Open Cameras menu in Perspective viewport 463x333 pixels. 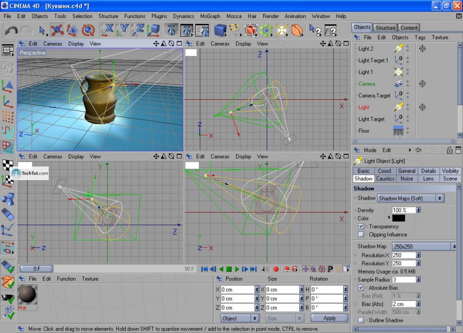point(53,44)
